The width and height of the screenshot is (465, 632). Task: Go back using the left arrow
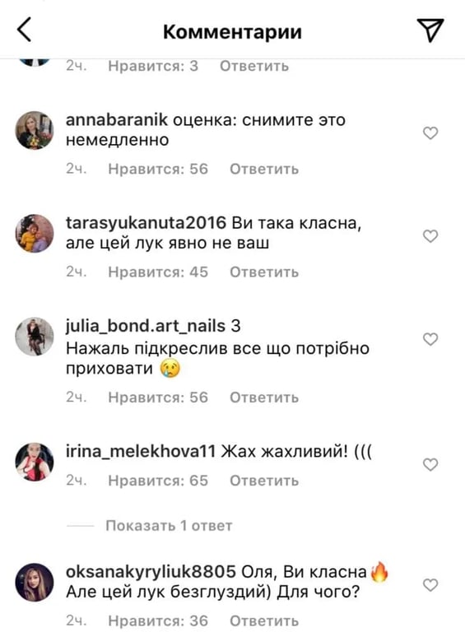coord(24,30)
